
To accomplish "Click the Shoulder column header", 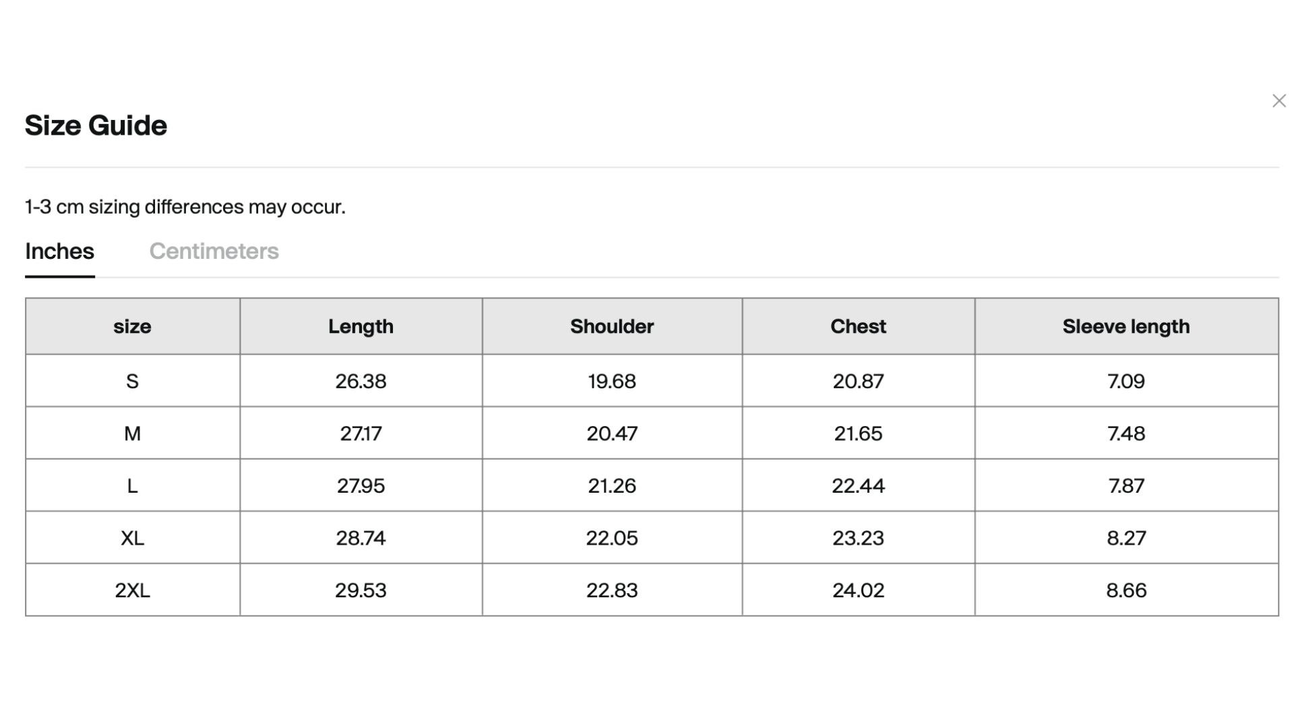I will click(612, 326).
